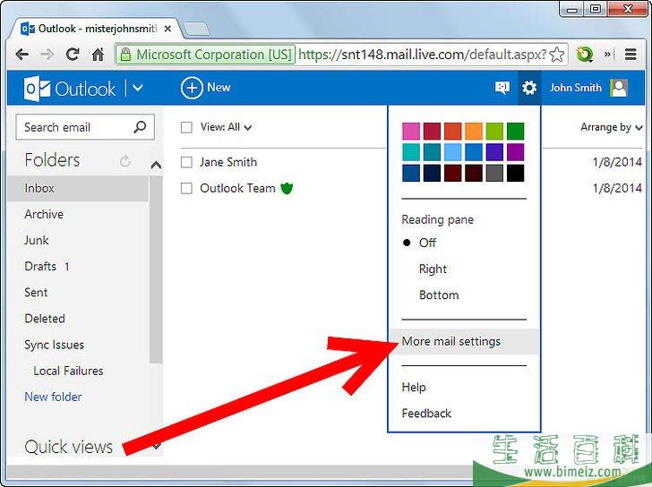The width and height of the screenshot is (652, 487).
Task: Open Chrome hamburger menu
Action: click(x=631, y=55)
